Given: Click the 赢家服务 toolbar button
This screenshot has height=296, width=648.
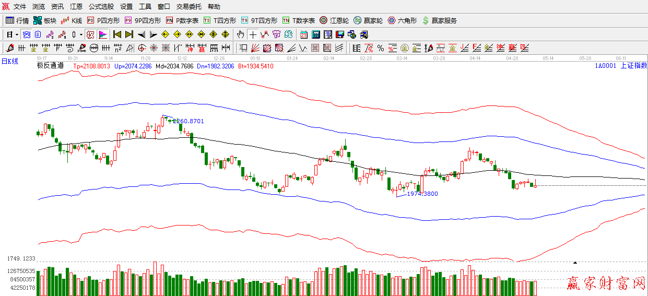Looking at the screenshot, I should click(x=439, y=20).
